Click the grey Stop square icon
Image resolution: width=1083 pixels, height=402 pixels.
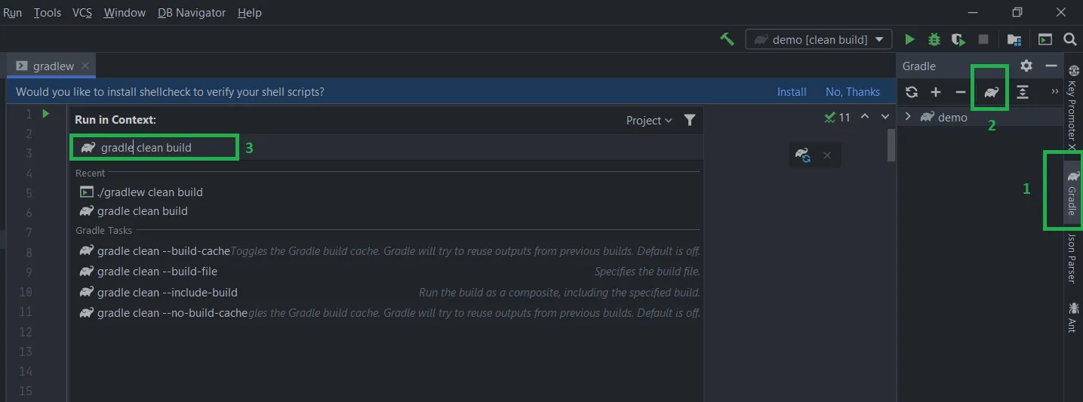pyautogui.click(x=983, y=39)
